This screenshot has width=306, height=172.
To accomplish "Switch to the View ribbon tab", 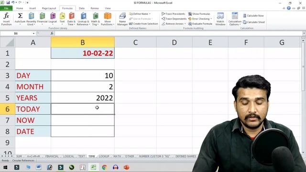I will pos(108,9).
